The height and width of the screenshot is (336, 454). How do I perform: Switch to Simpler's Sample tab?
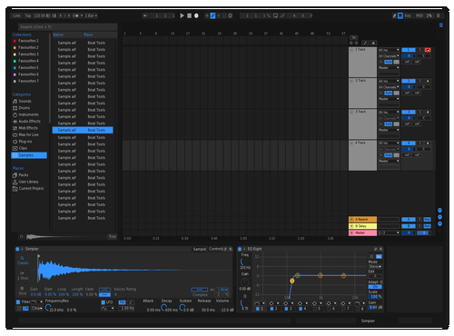pos(200,249)
